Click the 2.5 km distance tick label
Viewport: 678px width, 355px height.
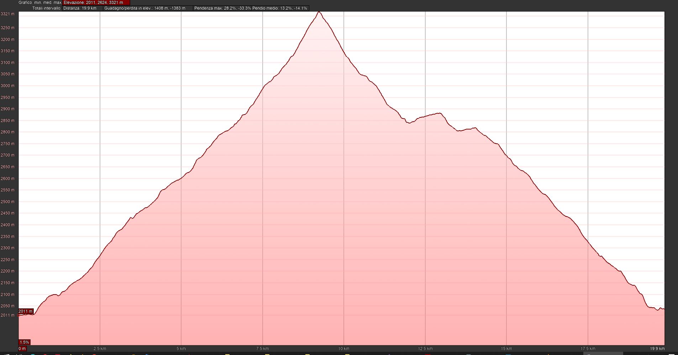(x=100, y=349)
